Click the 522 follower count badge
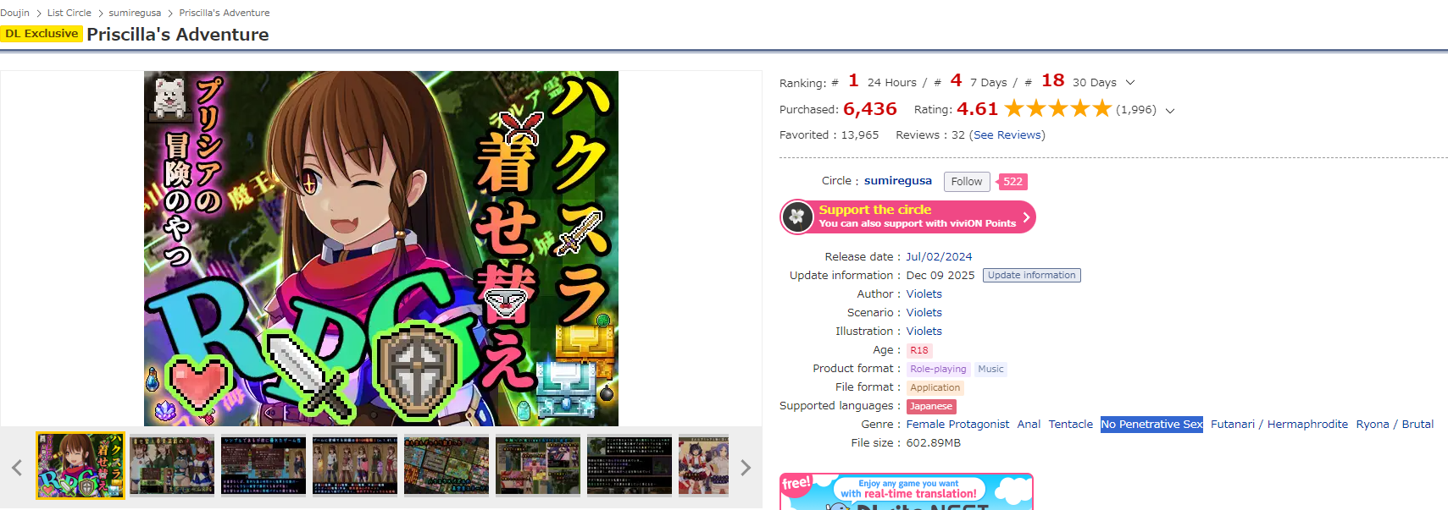The width and height of the screenshot is (1448, 510). [1012, 182]
